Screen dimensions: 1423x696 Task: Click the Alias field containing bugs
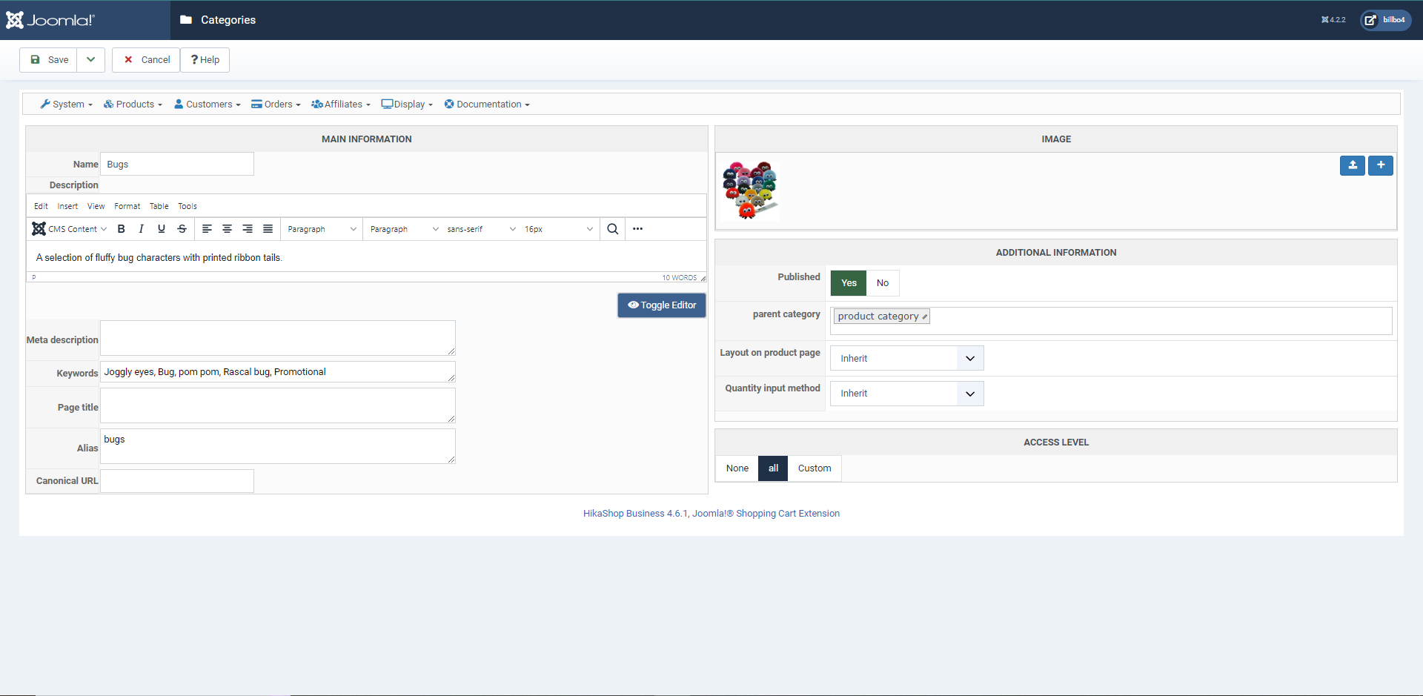pos(278,446)
